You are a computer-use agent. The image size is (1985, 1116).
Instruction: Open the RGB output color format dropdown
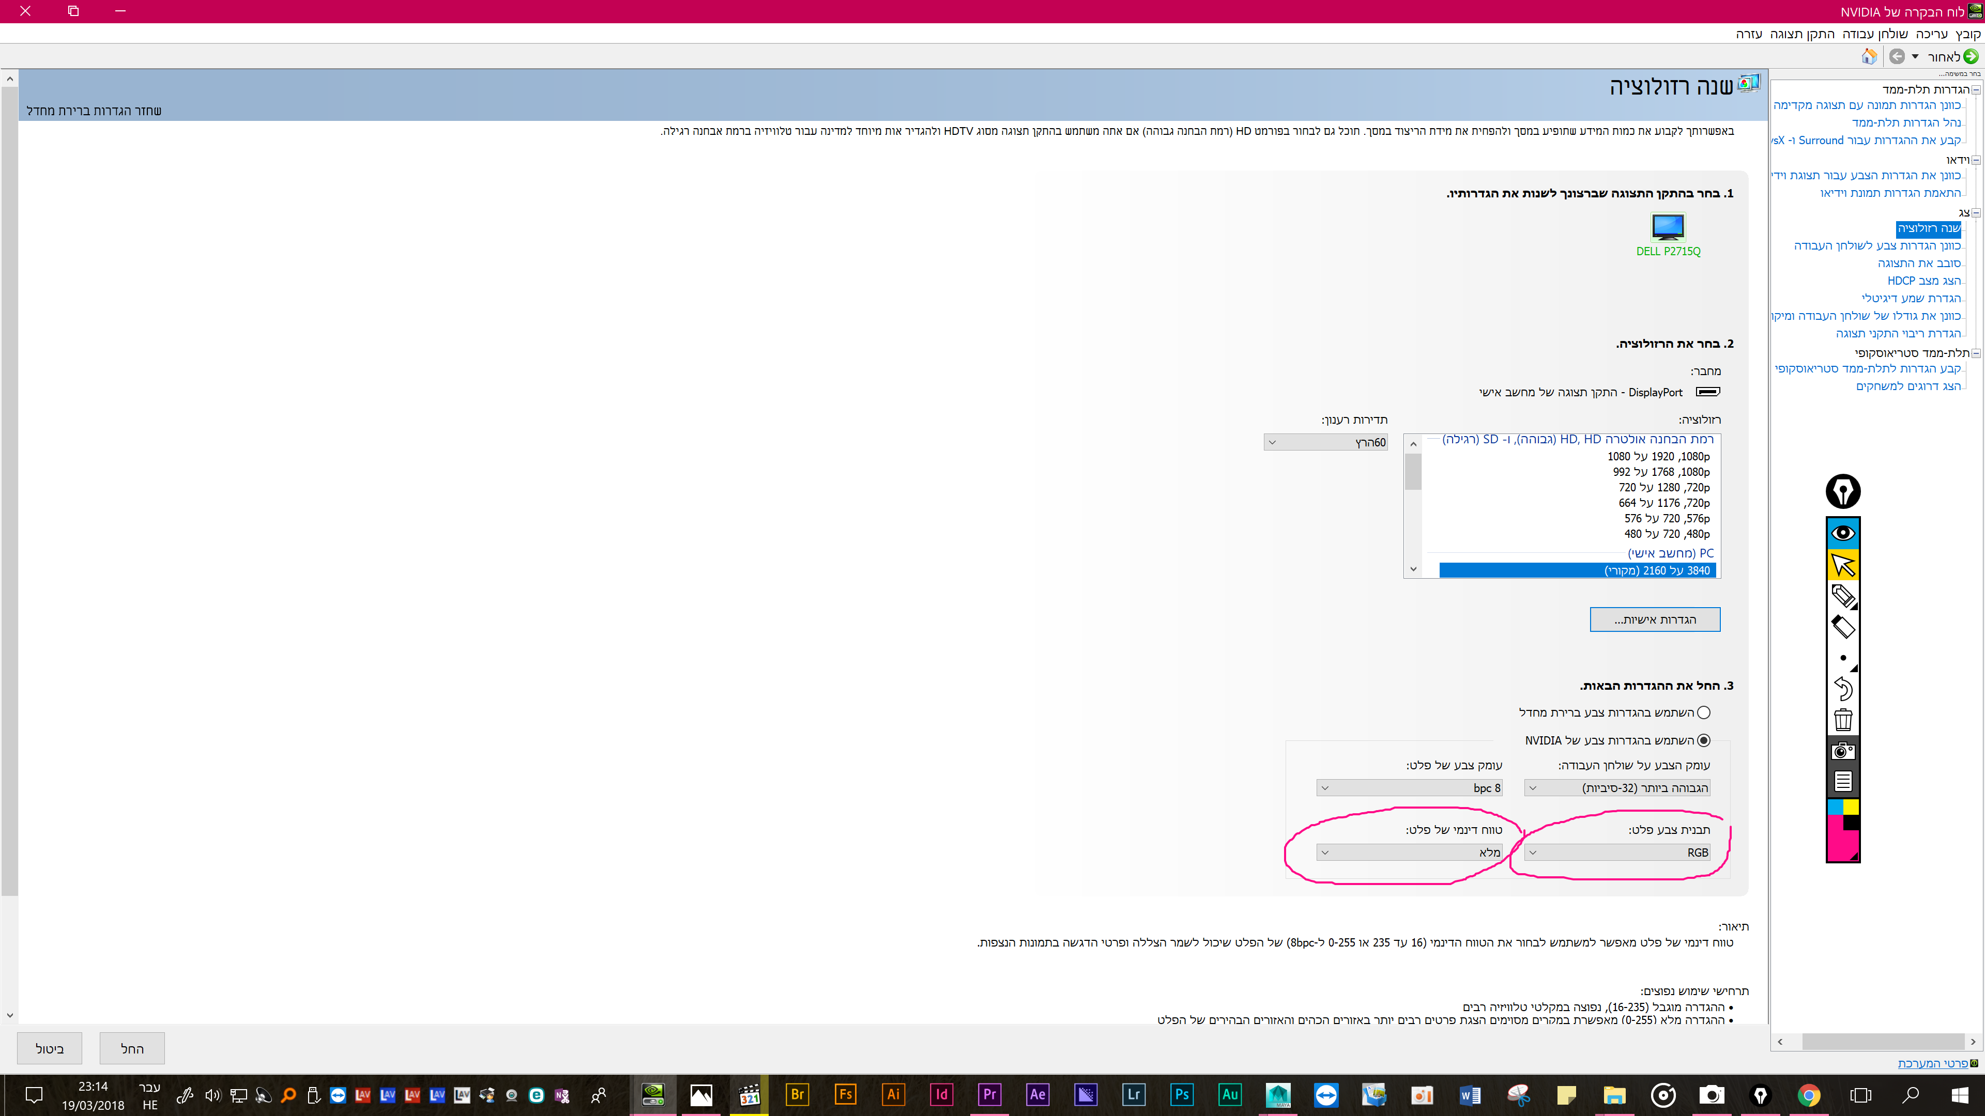click(x=1617, y=853)
